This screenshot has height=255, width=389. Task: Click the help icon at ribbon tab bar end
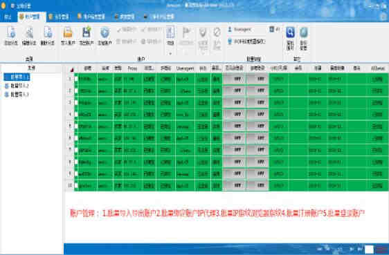point(384,17)
